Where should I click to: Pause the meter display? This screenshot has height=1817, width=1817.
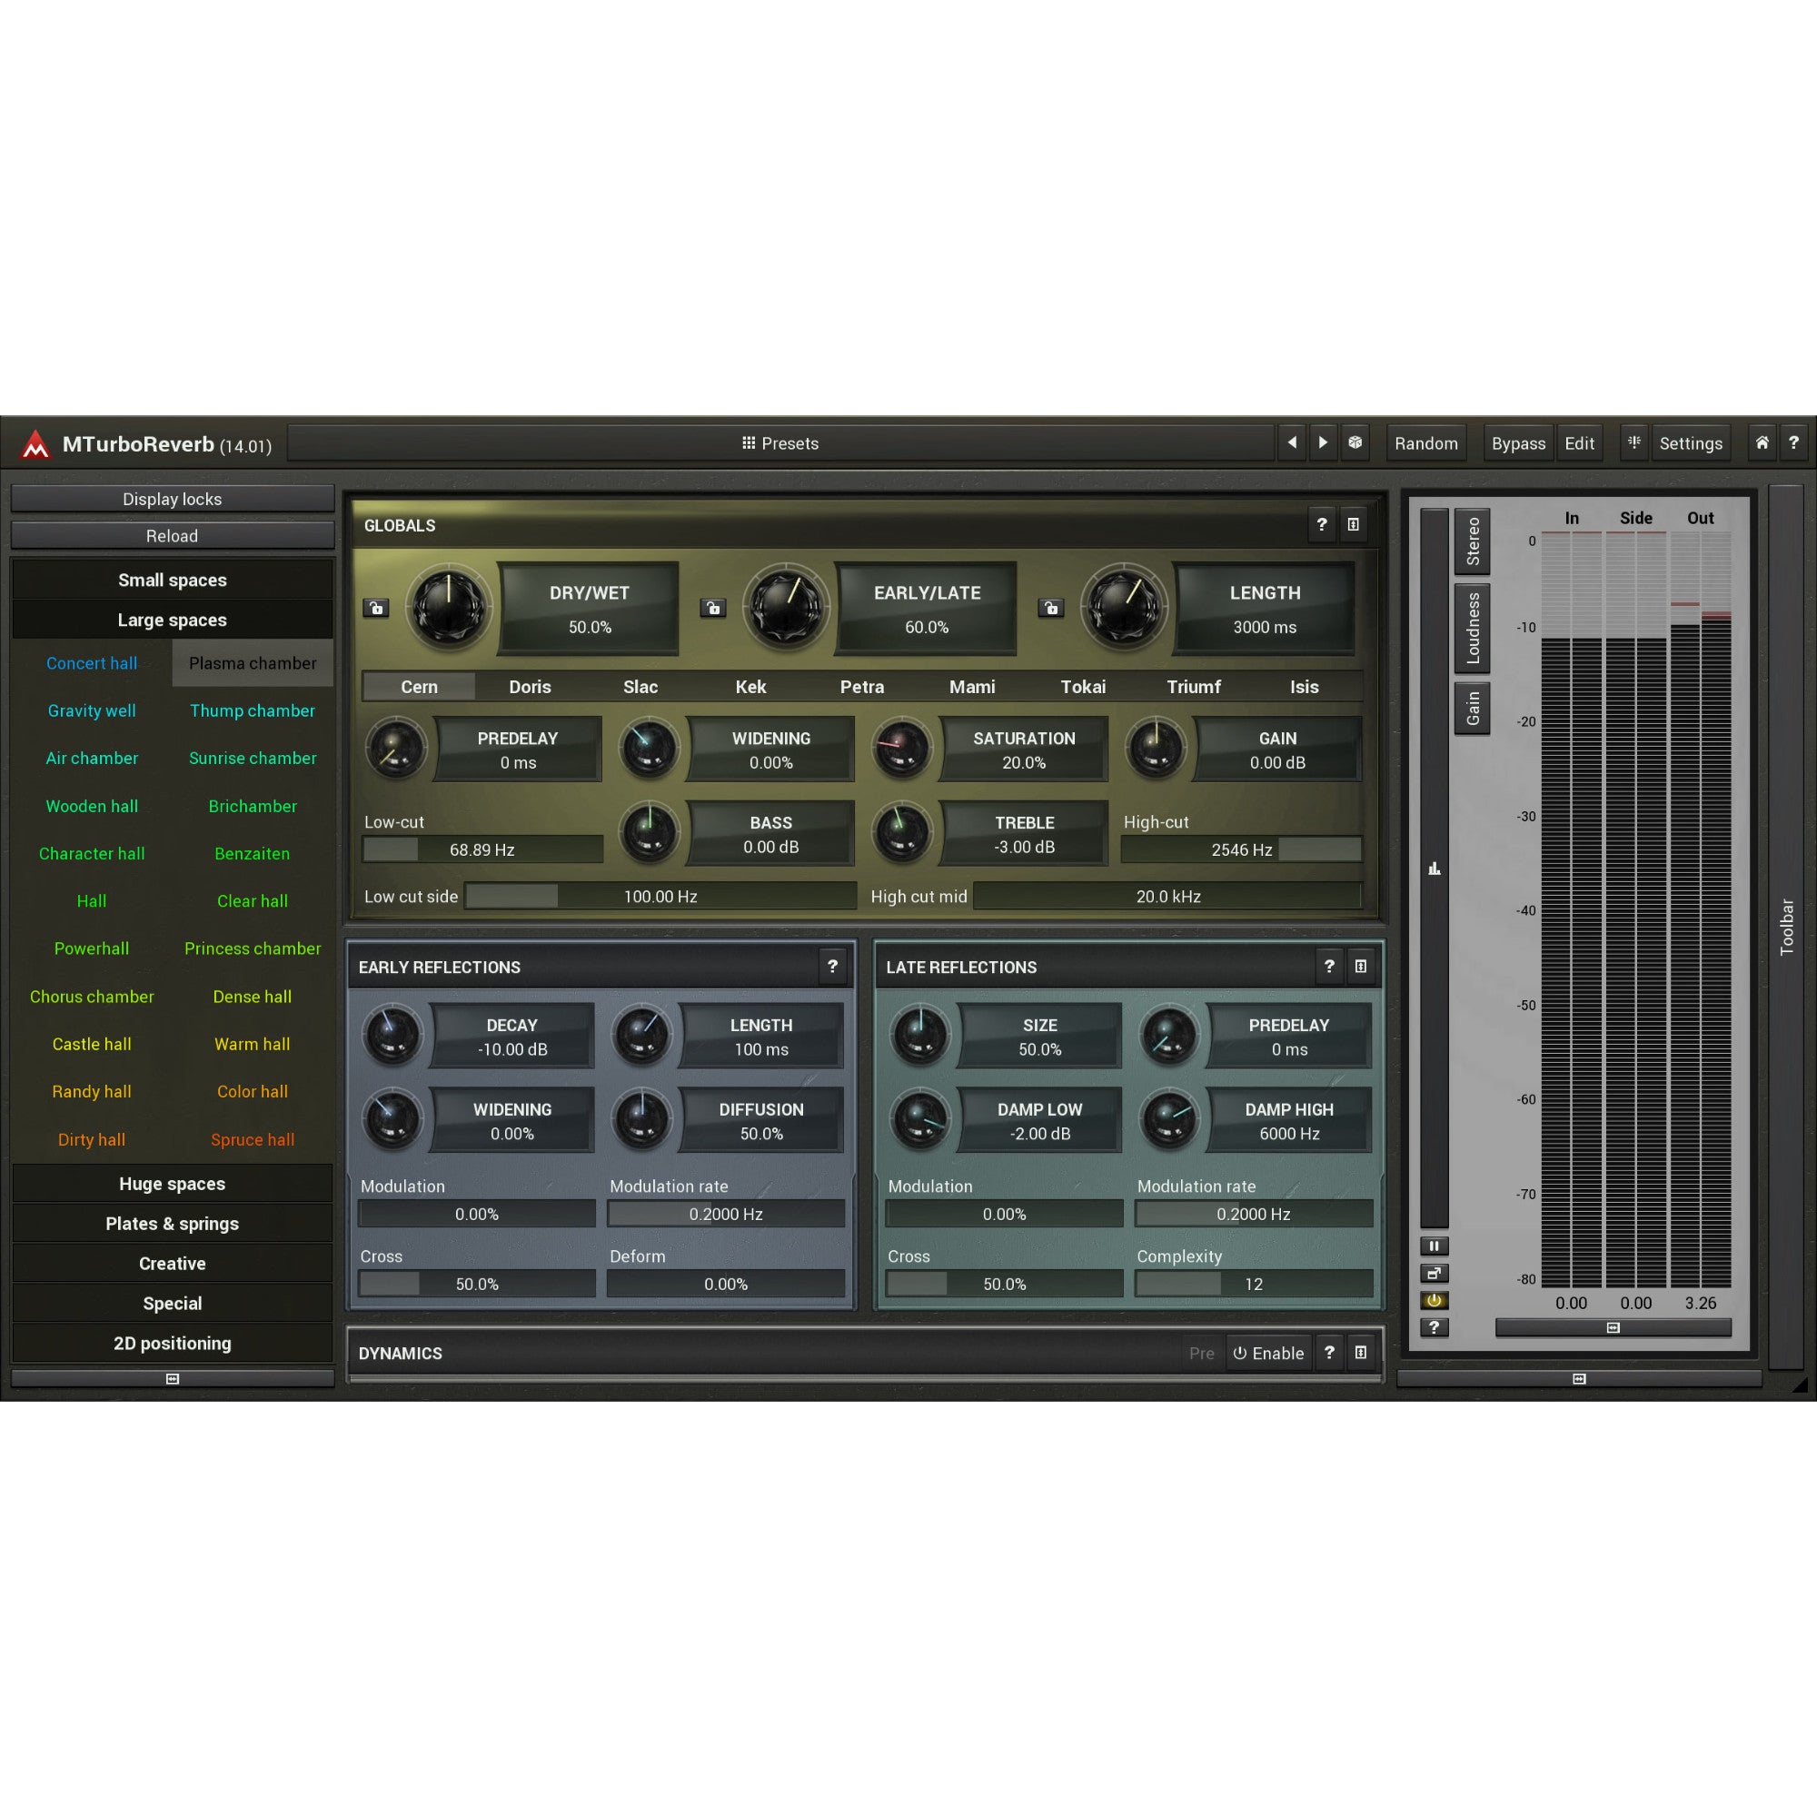[1434, 1246]
